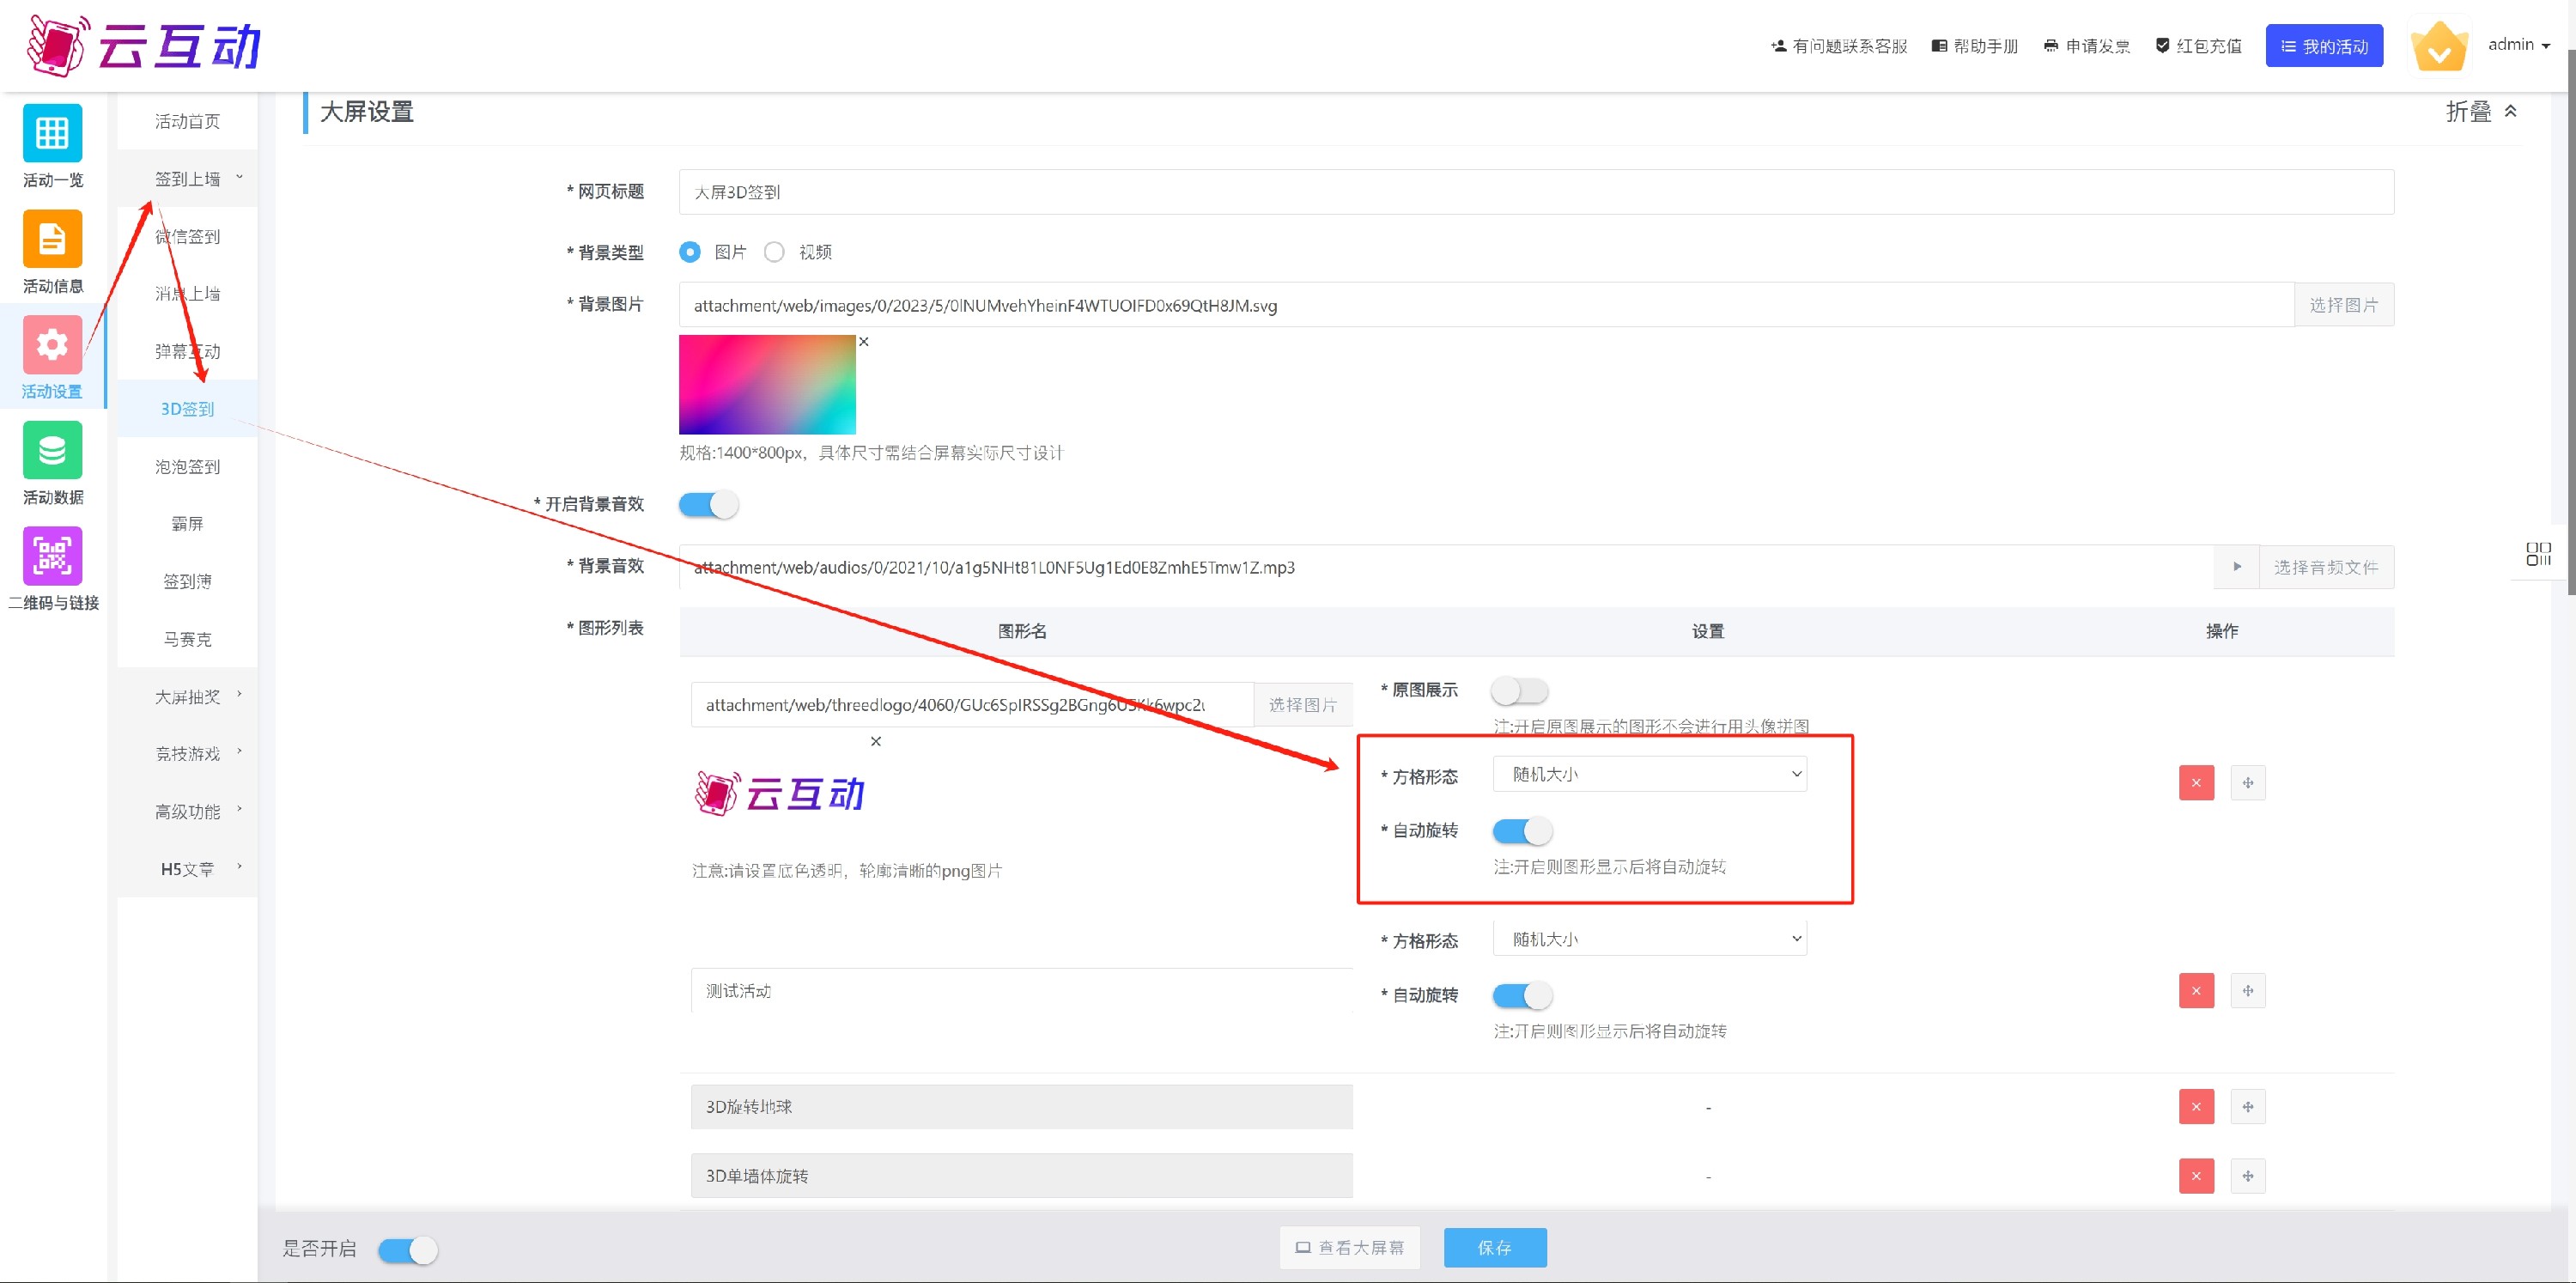Open 霸屏 menu item

(187, 524)
